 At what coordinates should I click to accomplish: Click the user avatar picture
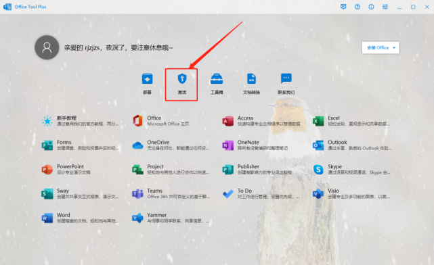[x=47, y=47]
